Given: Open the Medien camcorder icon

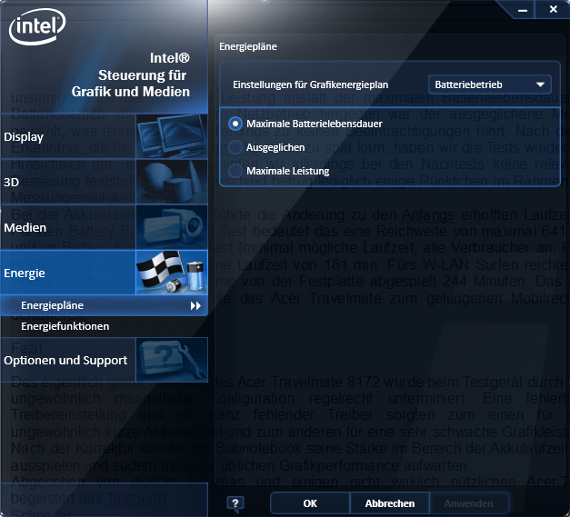Looking at the screenshot, I should coord(172,227).
